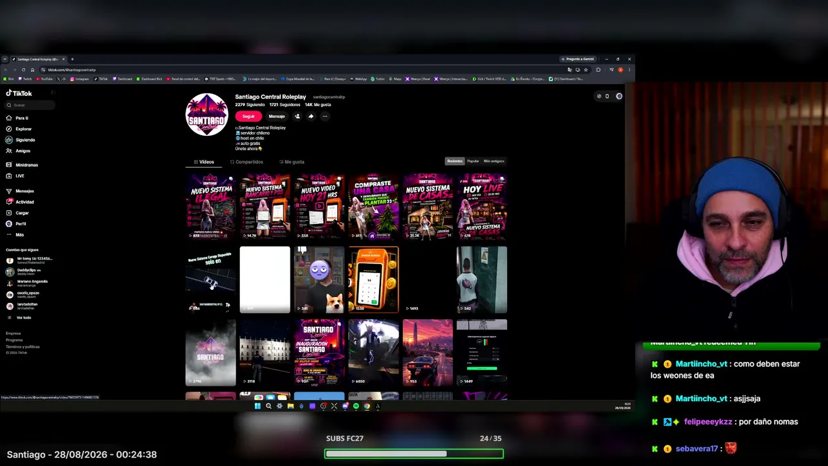The image size is (828, 466).
Task: Click the TikTok logo in the sidebar
Action: tap(19, 93)
